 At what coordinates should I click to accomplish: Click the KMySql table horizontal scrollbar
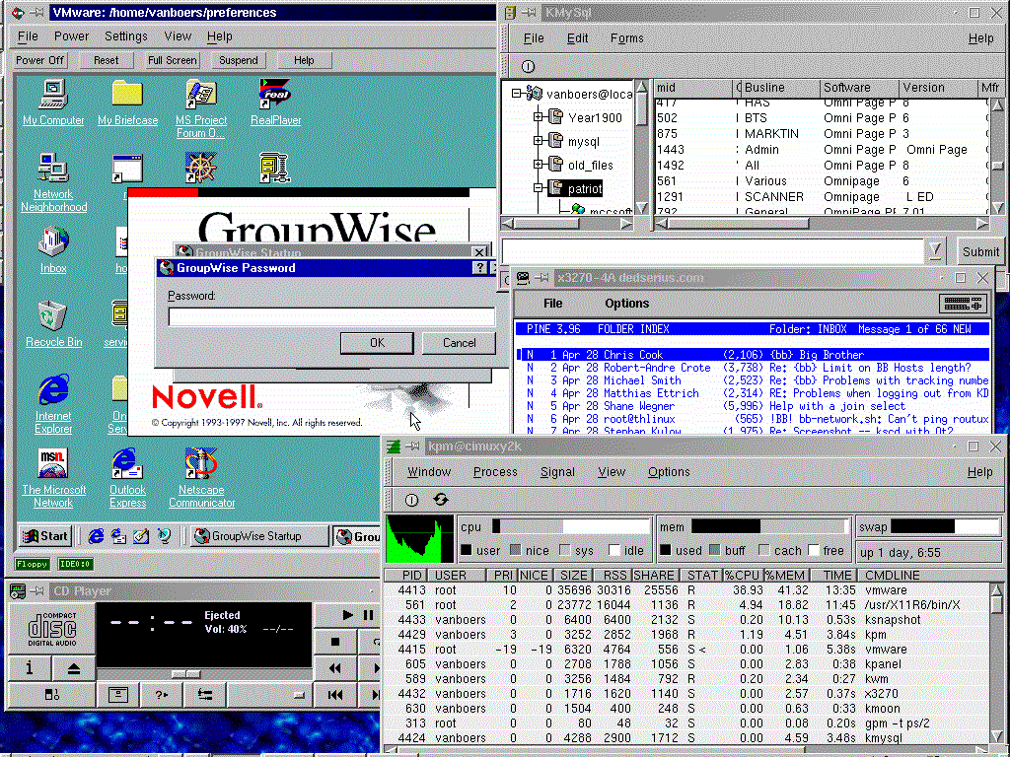tap(822, 224)
